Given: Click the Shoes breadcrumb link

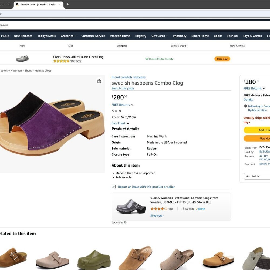Looking at the screenshot, I should [x=28, y=70].
